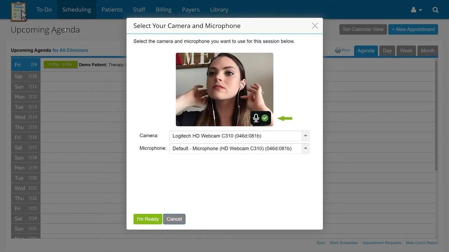This screenshot has height=252, width=449.
Task: Switch to the Month tab
Action: [x=428, y=51]
